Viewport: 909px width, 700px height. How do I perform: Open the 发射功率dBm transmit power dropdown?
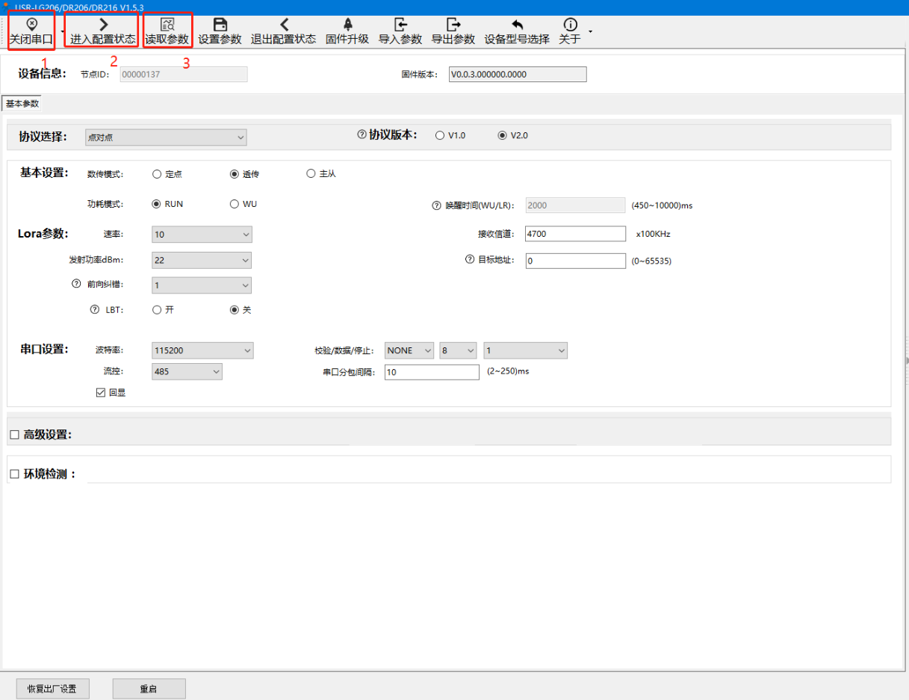click(x=201, y=261)
